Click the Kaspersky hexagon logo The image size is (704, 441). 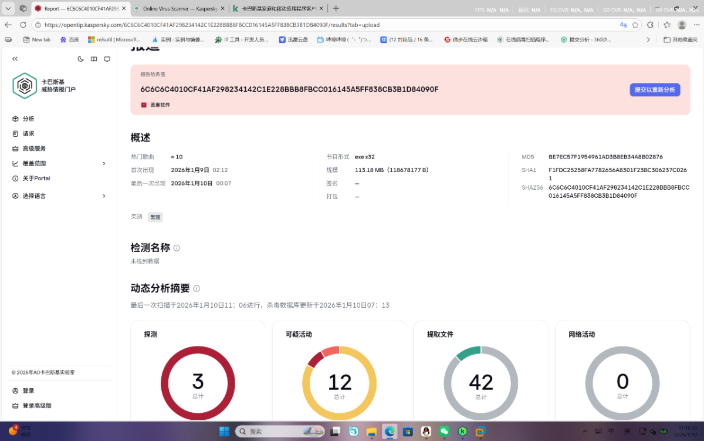pos(25,86)
